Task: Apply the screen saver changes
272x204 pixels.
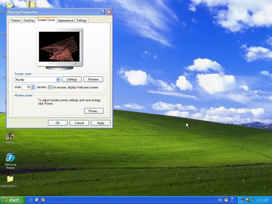Action: (101, 123)
